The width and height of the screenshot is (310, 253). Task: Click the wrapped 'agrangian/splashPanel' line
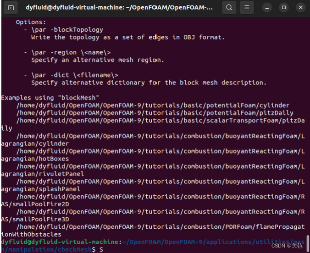[x=41, y=189]
